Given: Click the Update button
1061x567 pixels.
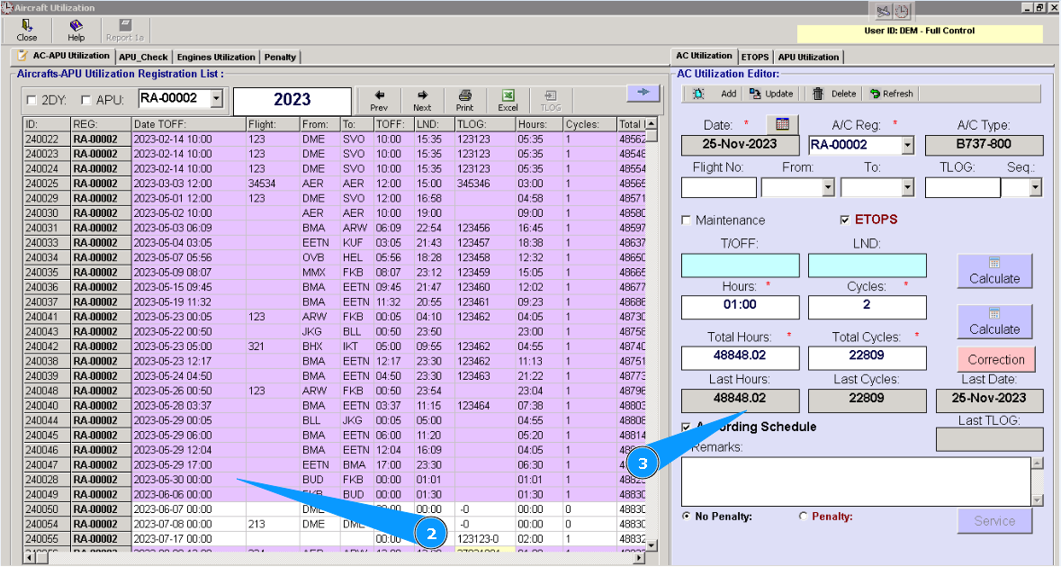Looking at the screenshot, I should point(770,94).
